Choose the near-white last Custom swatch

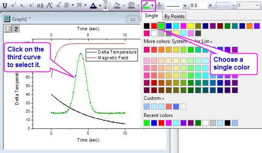[x=184, y=106]
